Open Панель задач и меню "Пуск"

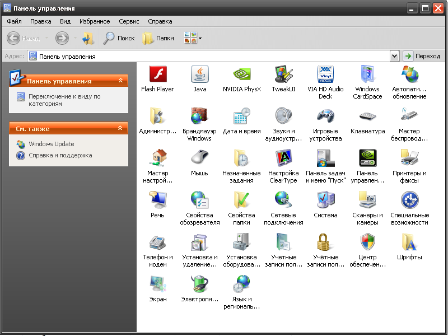point(325,166)
